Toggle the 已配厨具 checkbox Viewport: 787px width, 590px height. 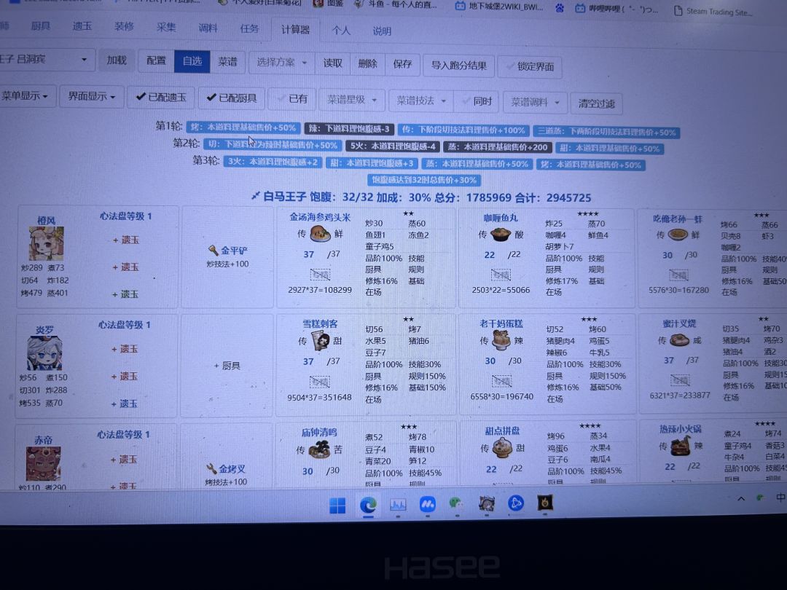(232, 98)
